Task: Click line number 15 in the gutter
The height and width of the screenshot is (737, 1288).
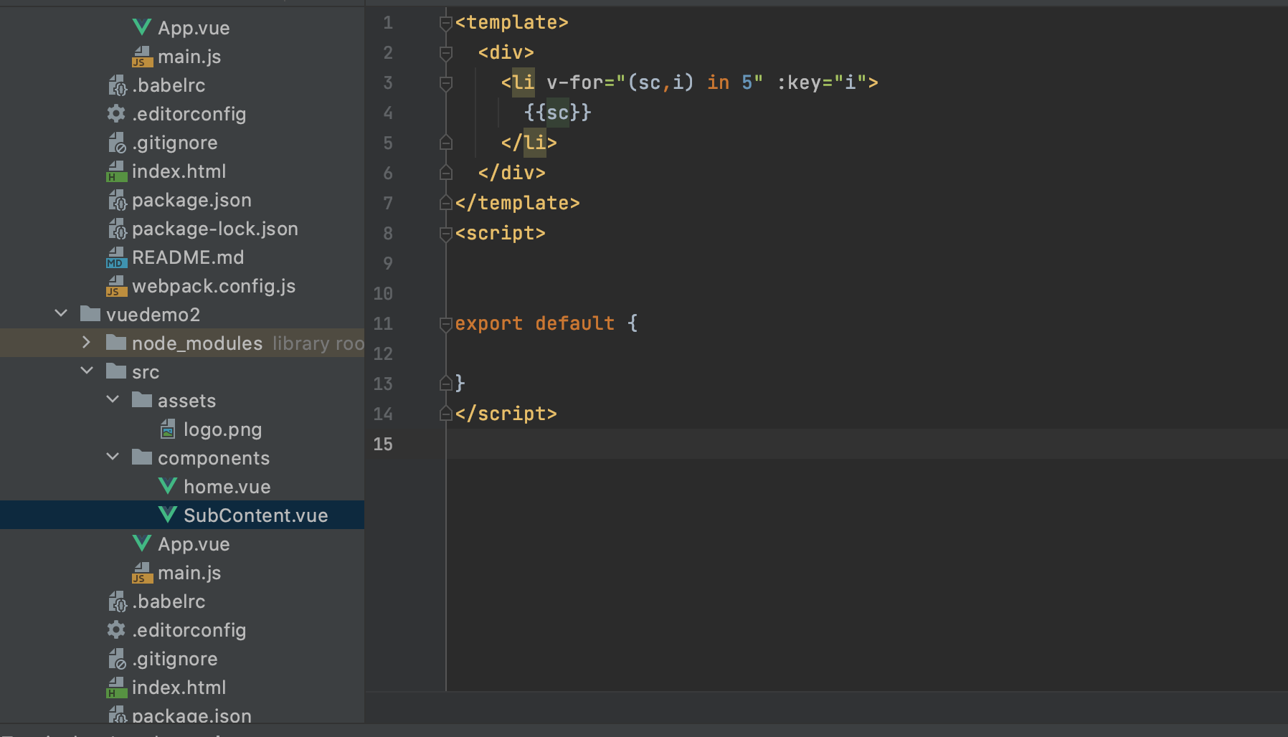Action: tap(383, 444)
